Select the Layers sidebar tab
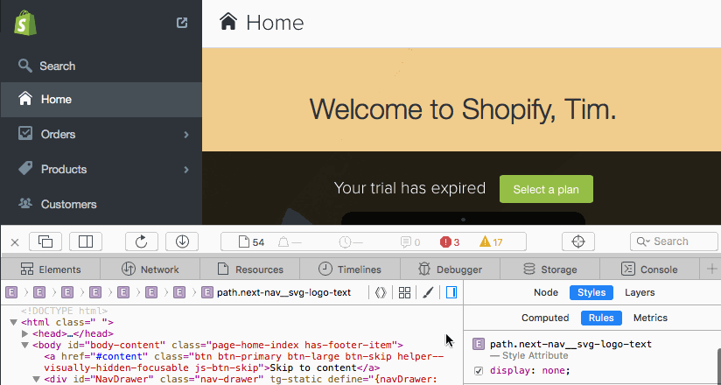Viewport: 721px width, 385px height. tap(640, 292)
